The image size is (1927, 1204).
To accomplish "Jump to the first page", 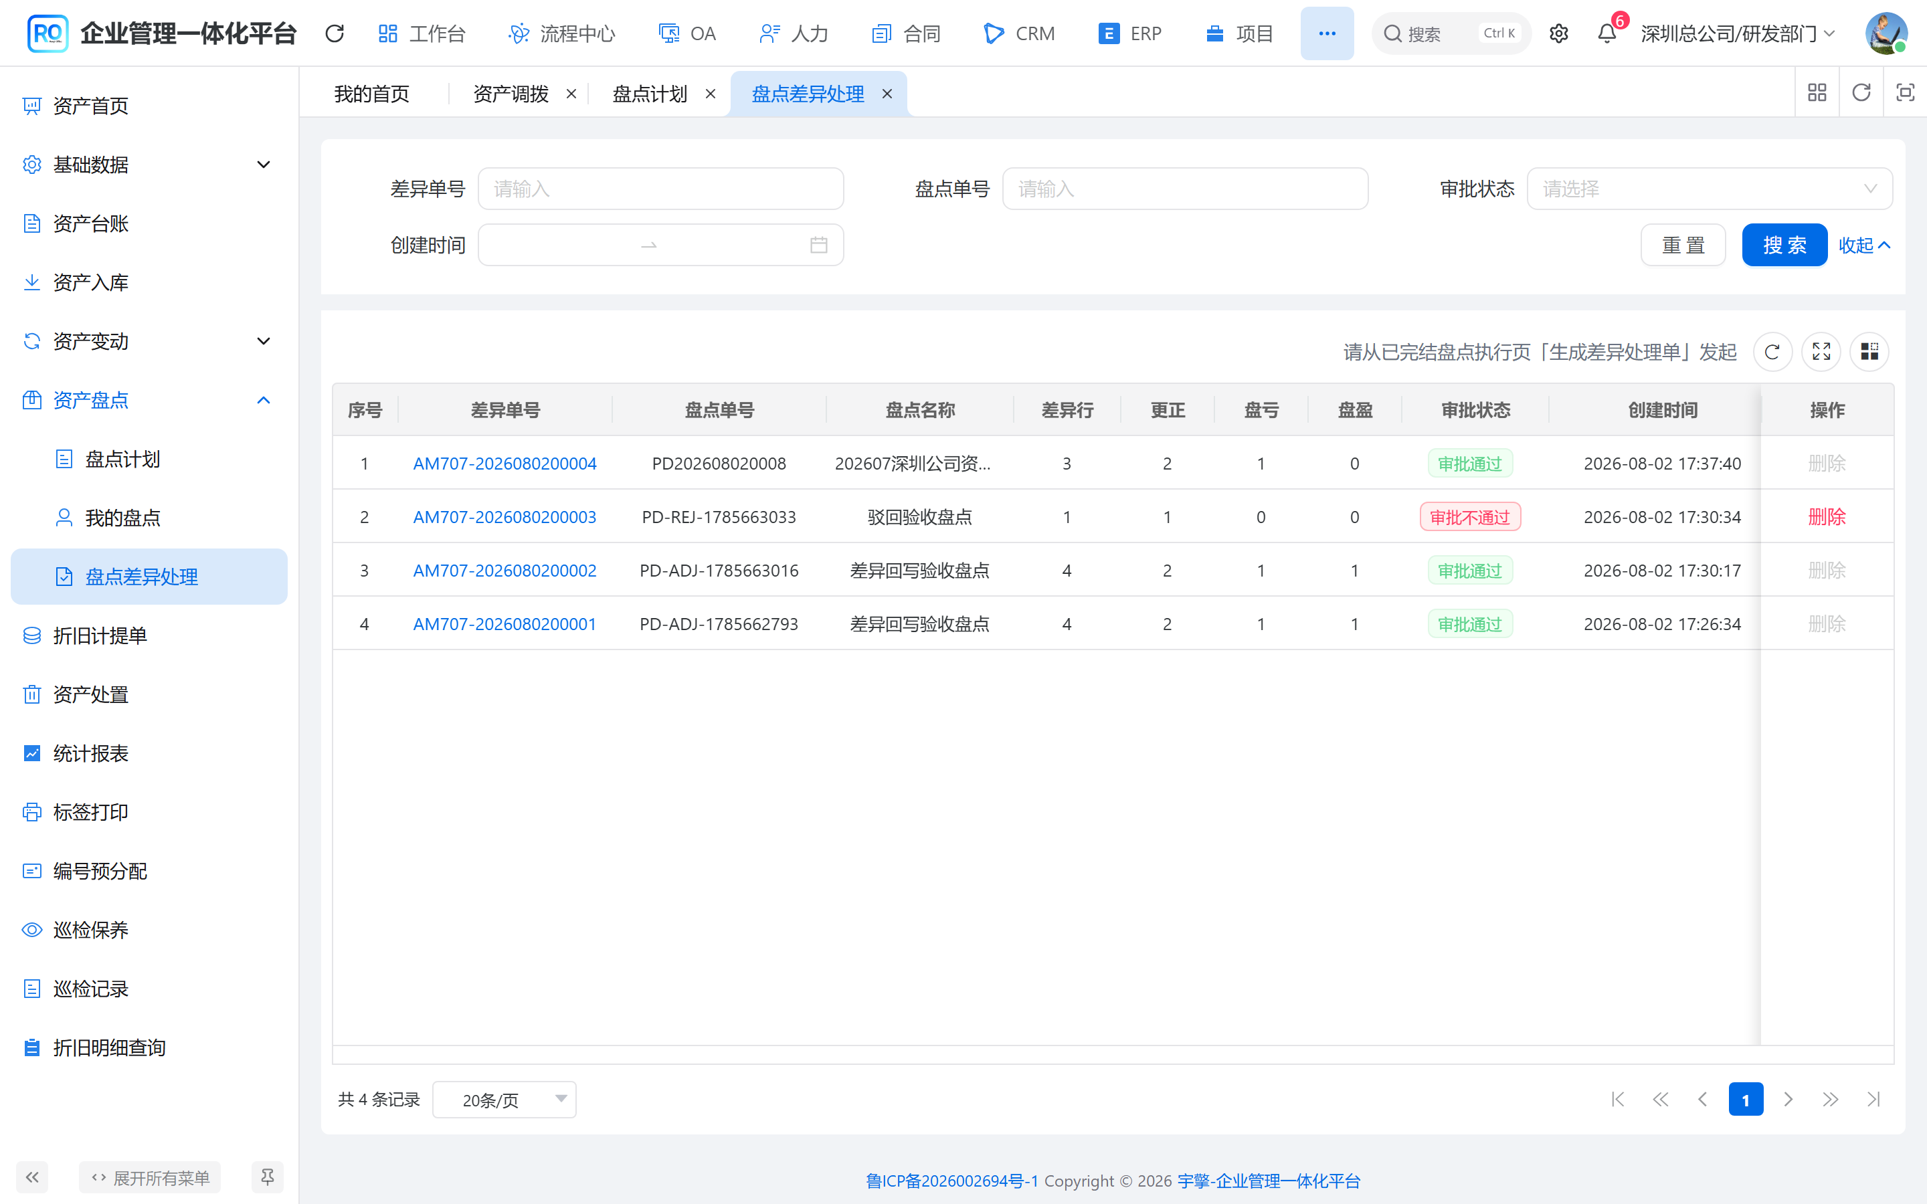I will click(1617, 1100).
